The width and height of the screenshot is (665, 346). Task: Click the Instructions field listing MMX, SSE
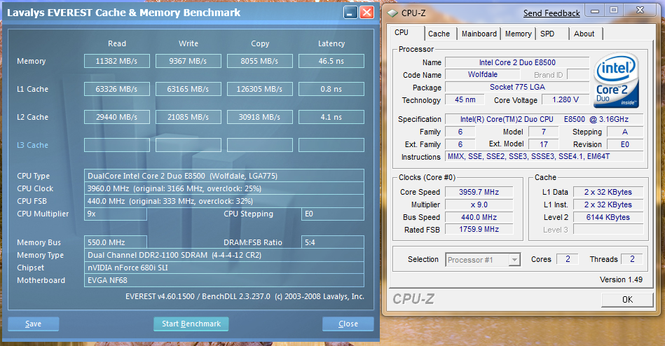point(544,156)
